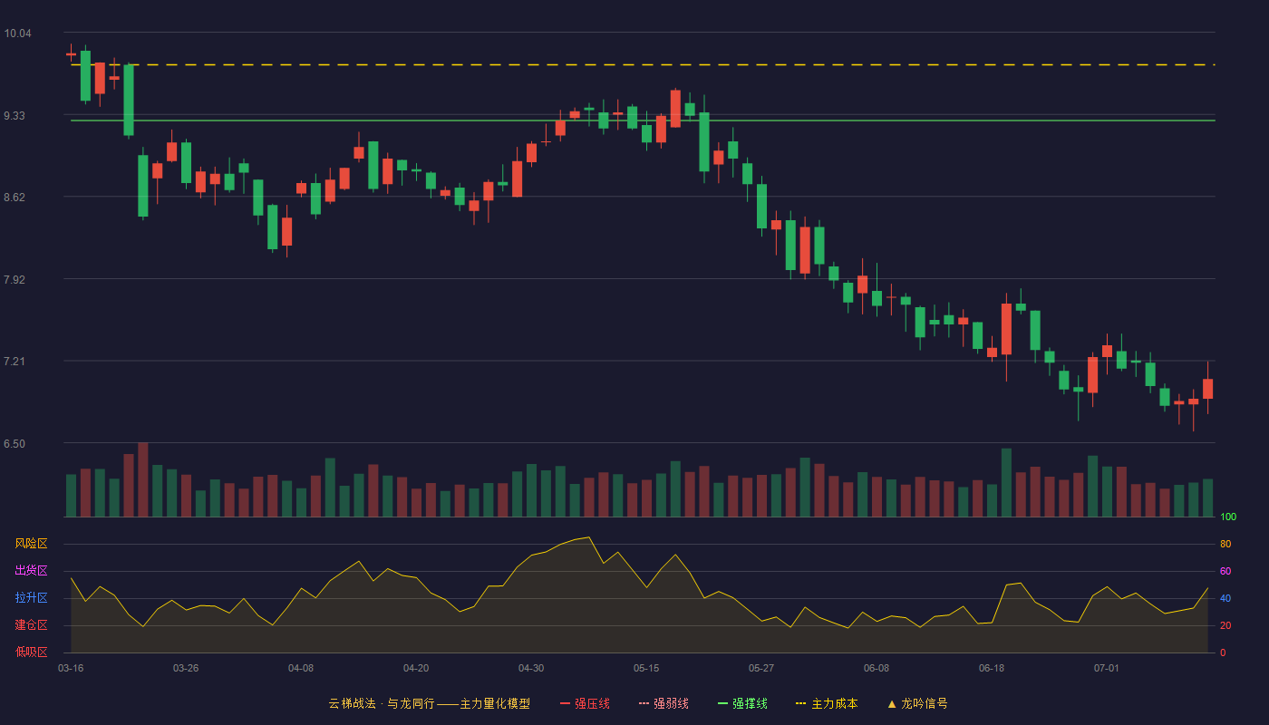This screenshot has width=1269, height=725.
Task: Click the yellow dashed icon beside 主力成本
Action: tap(801, 703)
